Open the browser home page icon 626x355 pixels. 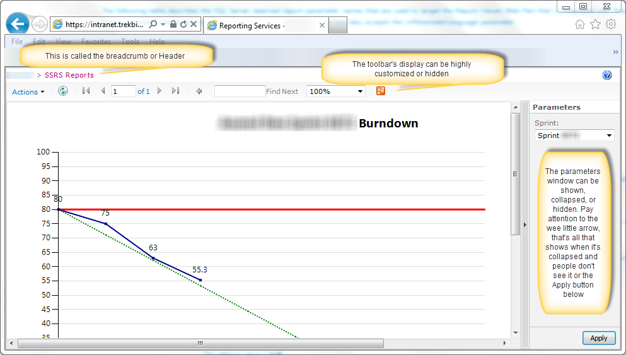[580, 24]
